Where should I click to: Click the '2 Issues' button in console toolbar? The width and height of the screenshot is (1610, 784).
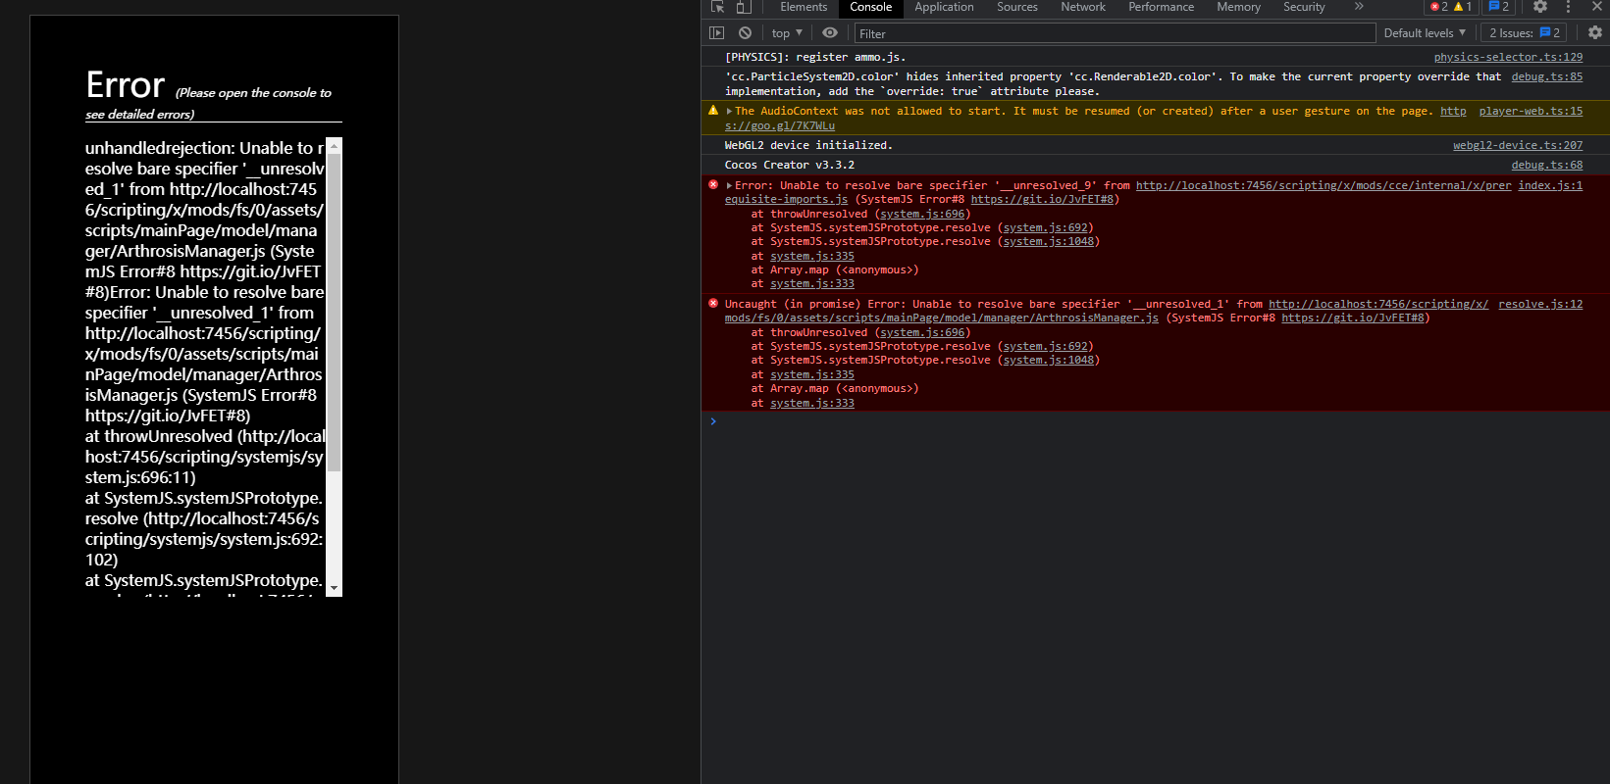point(1525,33)
